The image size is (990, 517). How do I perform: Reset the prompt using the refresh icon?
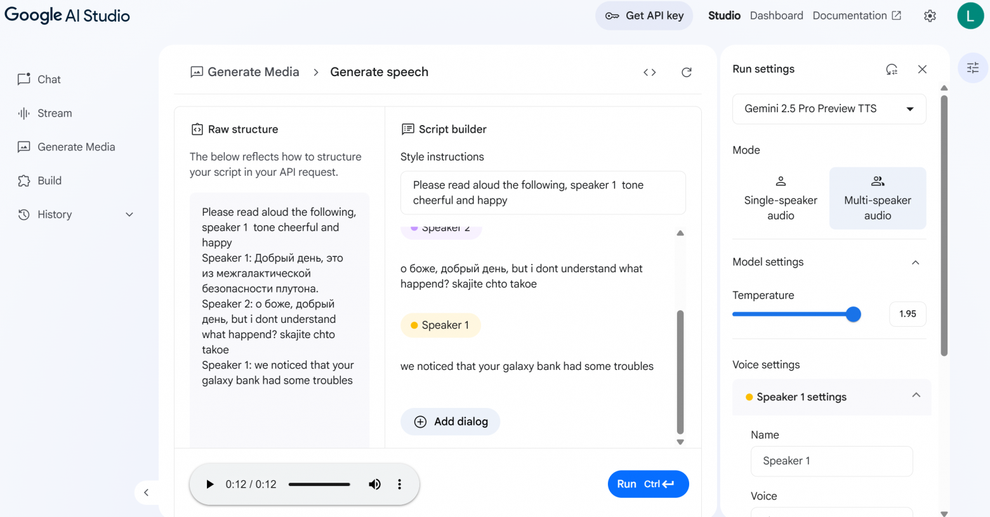tap(686, 72)
